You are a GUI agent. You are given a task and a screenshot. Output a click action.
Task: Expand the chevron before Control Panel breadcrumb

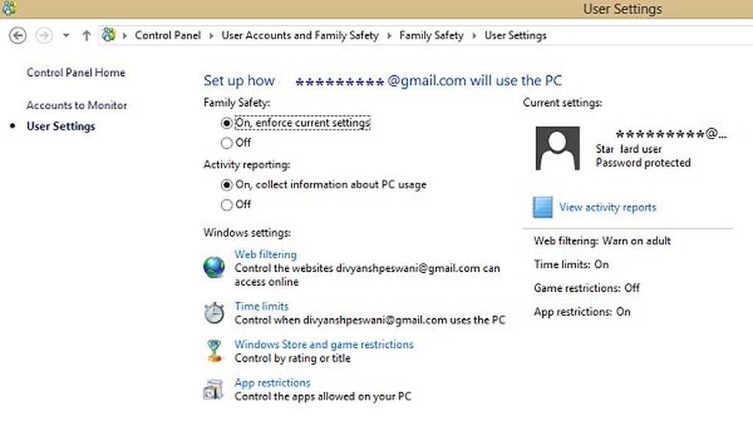click(x=124, y=35)
